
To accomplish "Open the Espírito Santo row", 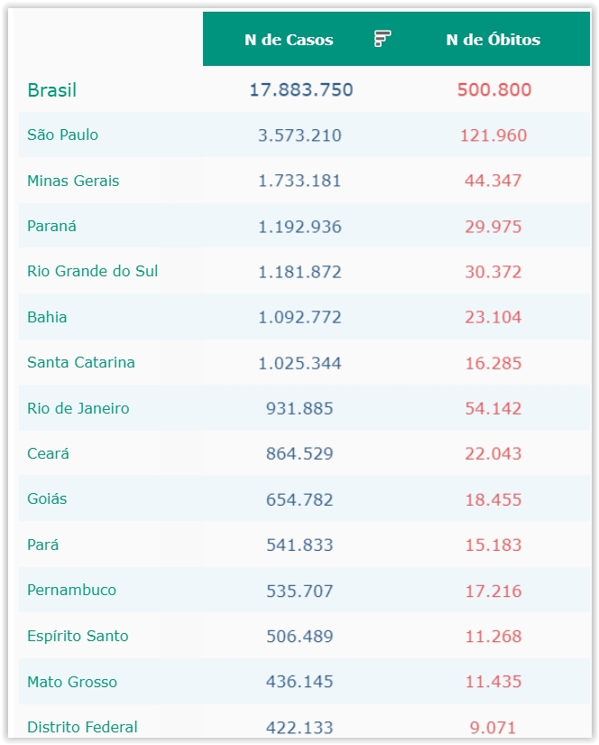I will (78, 636).
